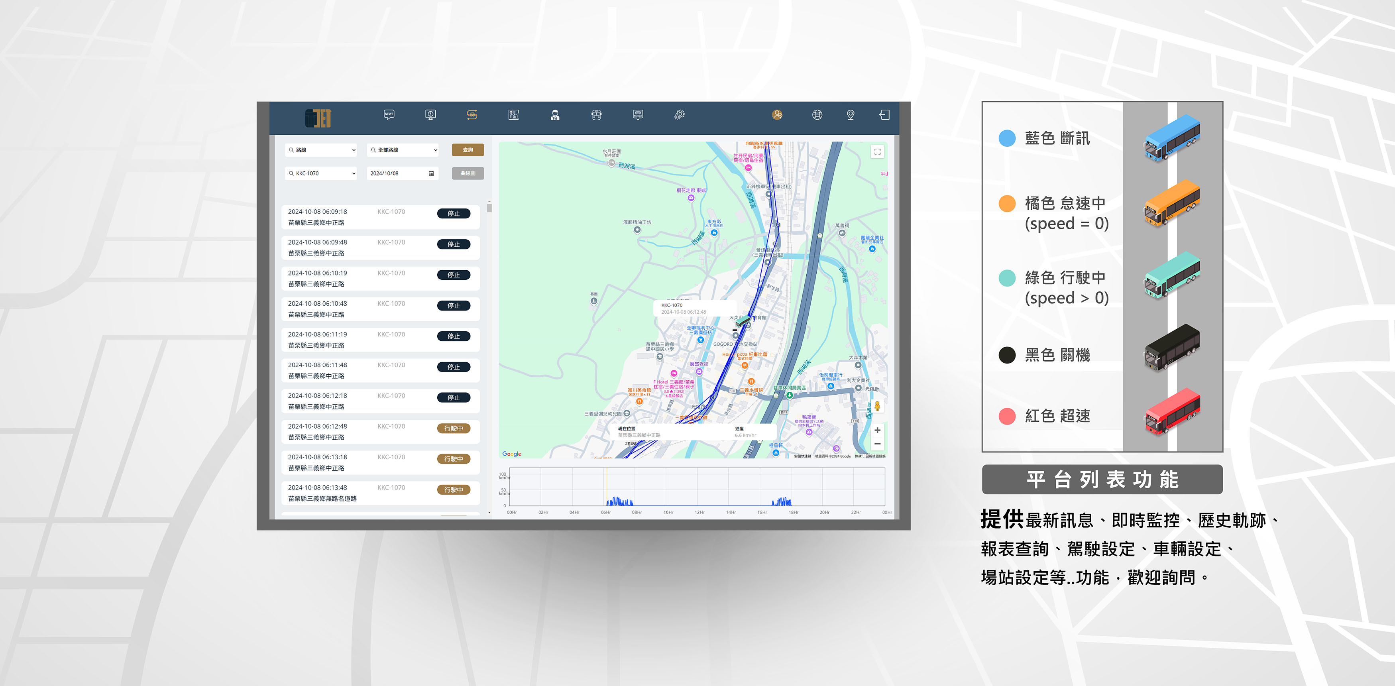Open the system settings gear icon

pyautogui.click(x=679, y=115)
